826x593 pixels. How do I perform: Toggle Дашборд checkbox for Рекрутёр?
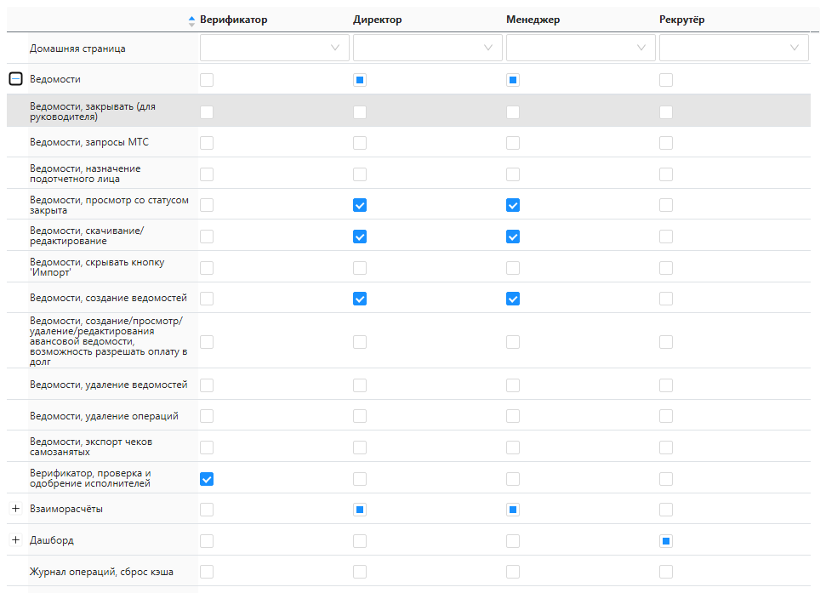coord(666,541)
